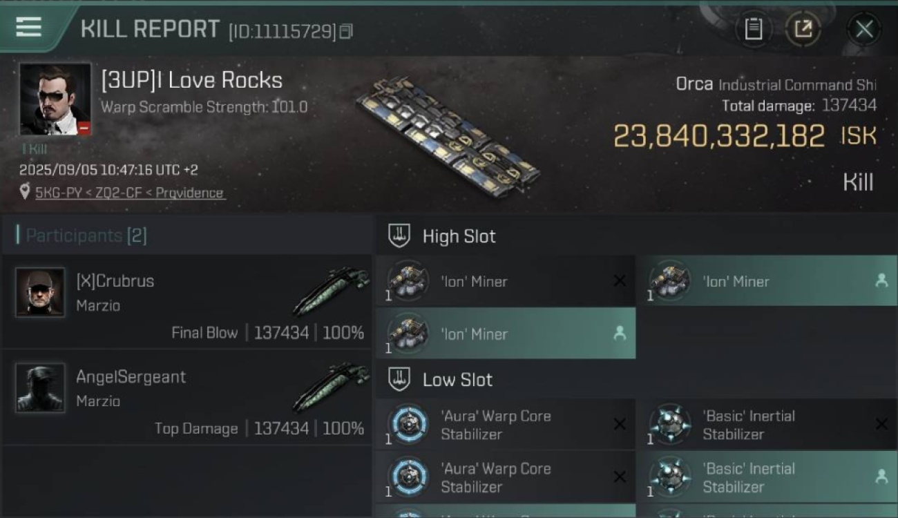Collapse the Low Slot section
The height and width of the screenshot is (518, 898).
coord(399,379)
